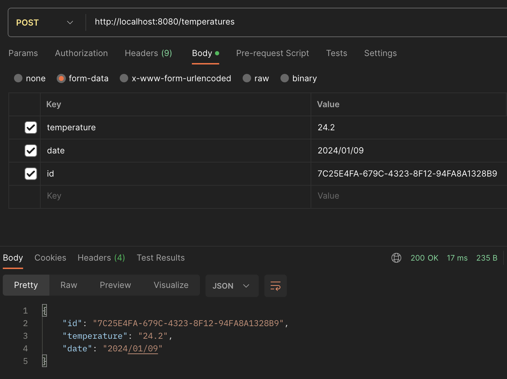The height and width of the screenshot is (379, 507).
Task: Click the 200 OK status text
Action: [424, 258]
